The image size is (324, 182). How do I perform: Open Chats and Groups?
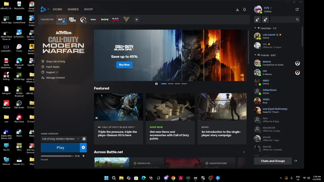click(273, 161)
